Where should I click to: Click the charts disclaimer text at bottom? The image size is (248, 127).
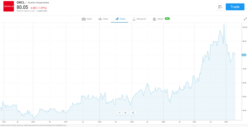point(34,125)
